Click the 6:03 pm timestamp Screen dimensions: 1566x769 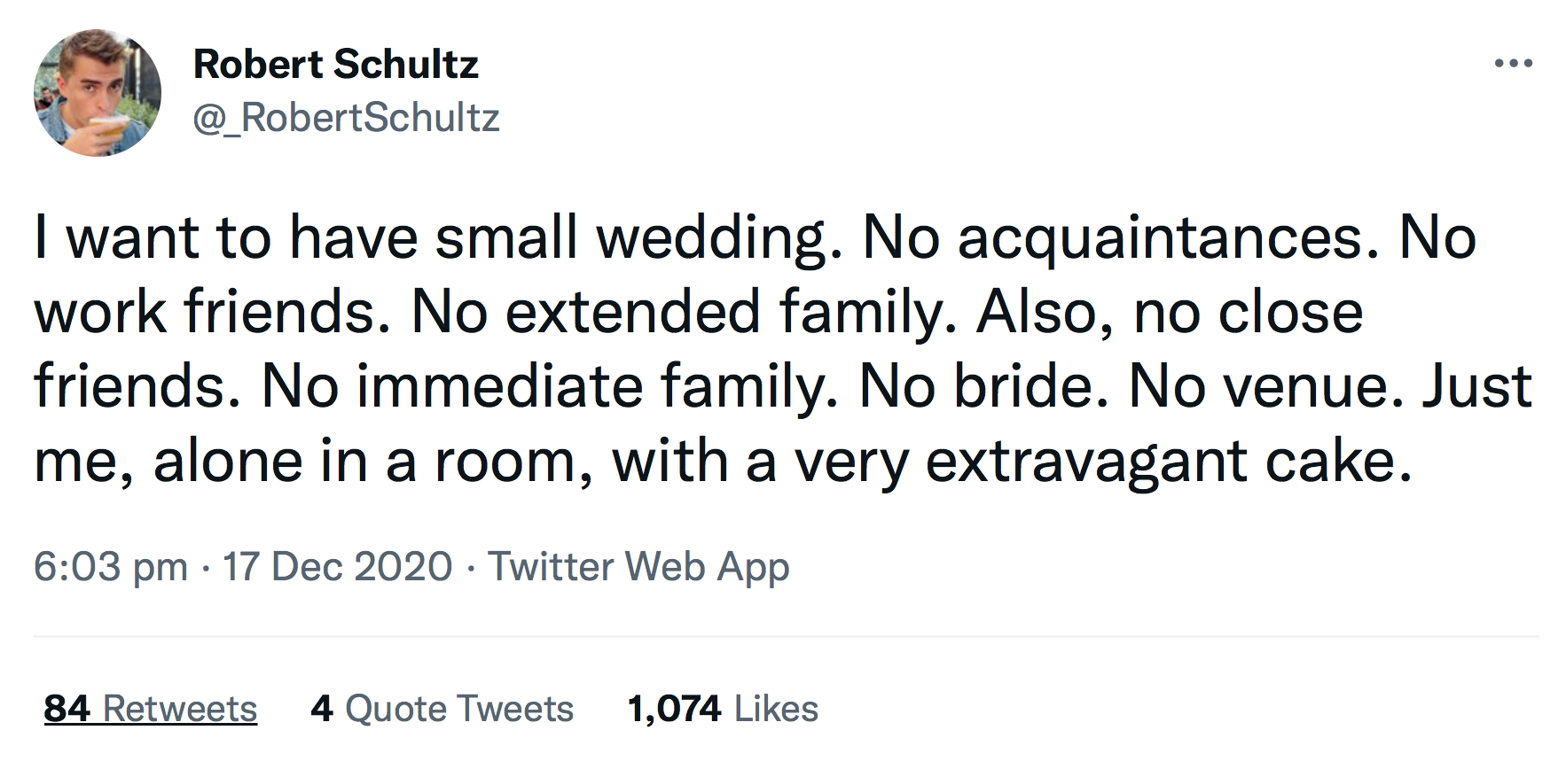click(x=111, y=567)
